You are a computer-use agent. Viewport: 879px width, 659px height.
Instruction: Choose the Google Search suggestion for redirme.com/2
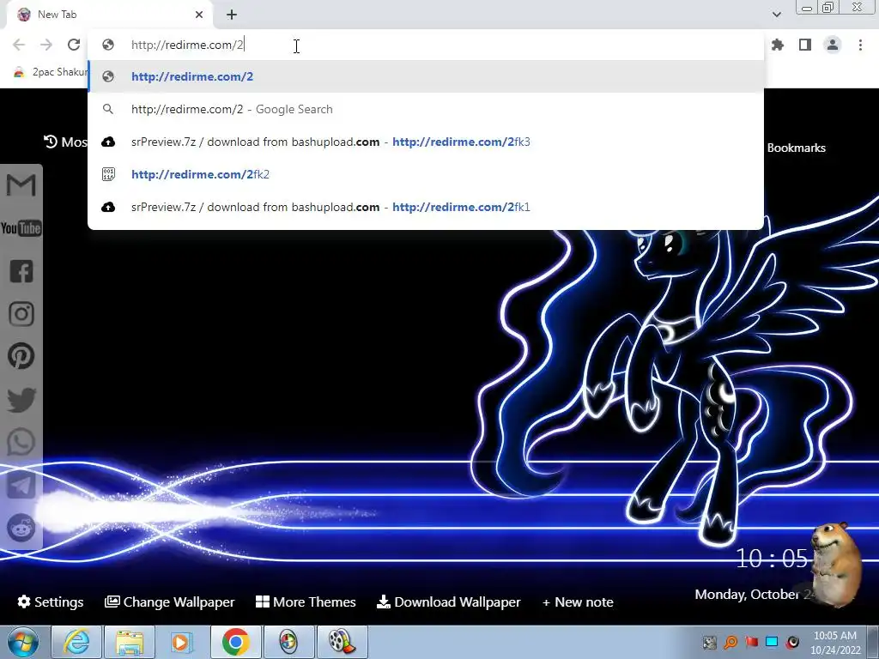click(426, 109)
